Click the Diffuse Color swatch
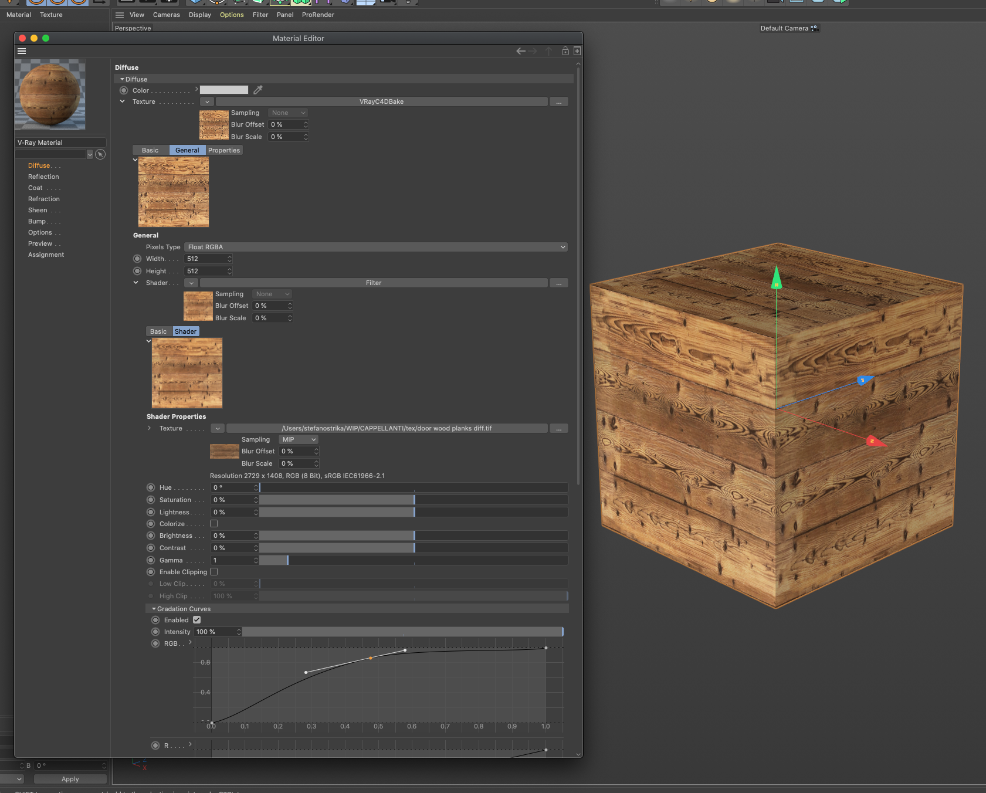 click(x=224, y=90)
